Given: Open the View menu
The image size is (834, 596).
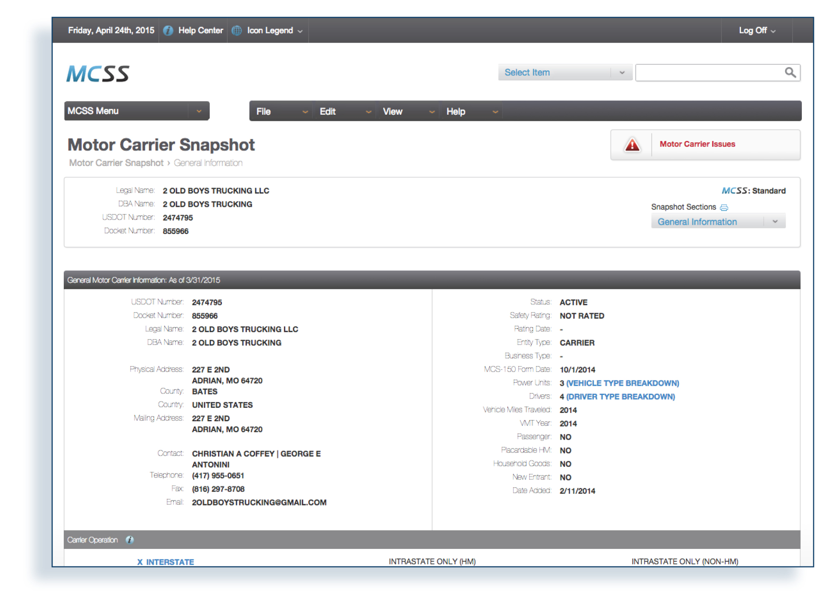Looking at the screenshot, I should pyautogui.click(x=408, y=111).
